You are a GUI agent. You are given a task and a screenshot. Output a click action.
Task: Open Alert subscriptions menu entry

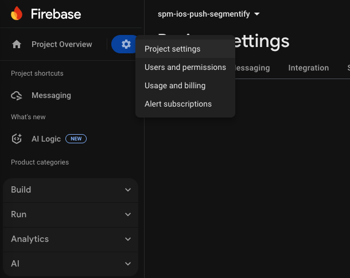tap(185, 104)
